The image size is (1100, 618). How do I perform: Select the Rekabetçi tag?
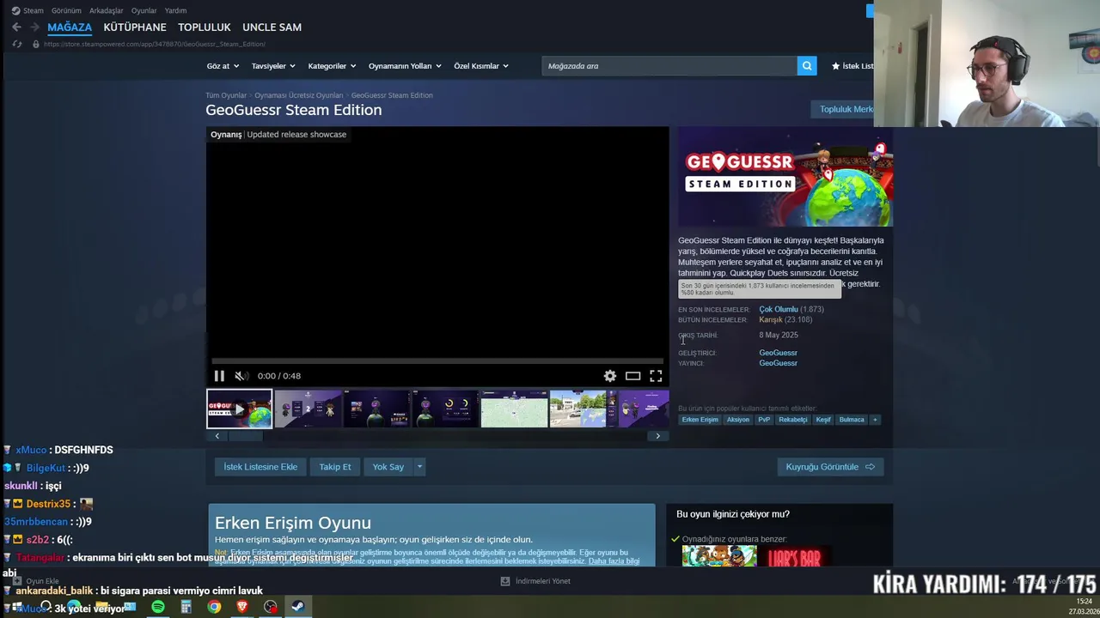click(x=793, y=420)
